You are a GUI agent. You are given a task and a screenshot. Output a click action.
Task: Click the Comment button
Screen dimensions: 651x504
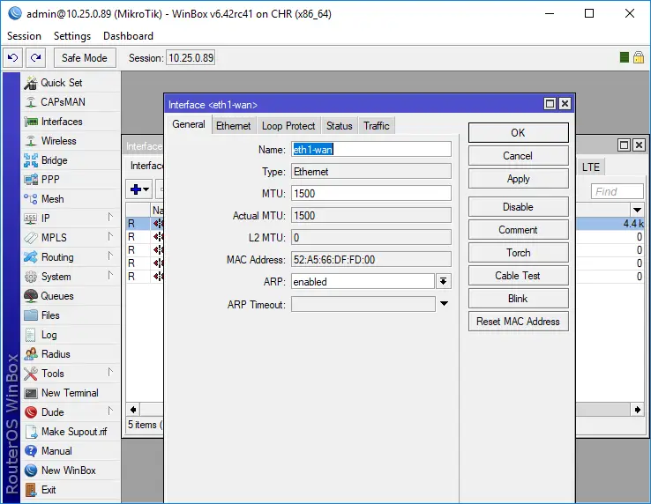(518, 230)
